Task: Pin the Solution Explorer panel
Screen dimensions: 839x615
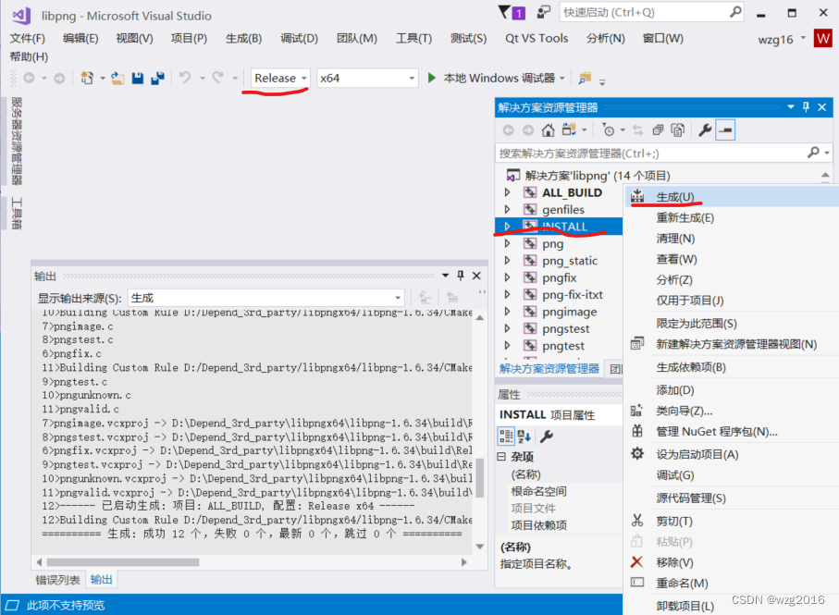Action: [x=808, y=106]
